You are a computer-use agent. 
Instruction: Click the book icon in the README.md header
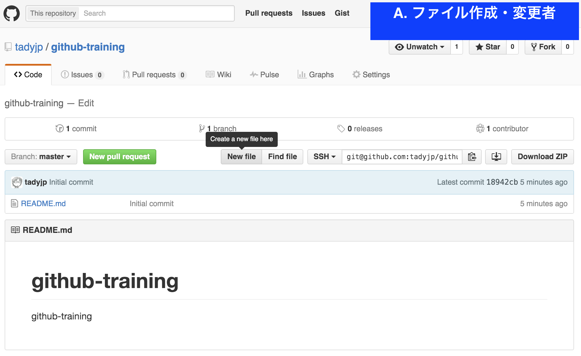[15, 230]
